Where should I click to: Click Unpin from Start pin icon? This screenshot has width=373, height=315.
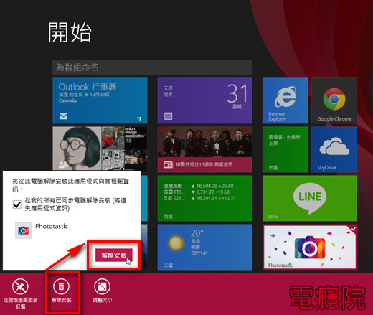tap(20, 286)
